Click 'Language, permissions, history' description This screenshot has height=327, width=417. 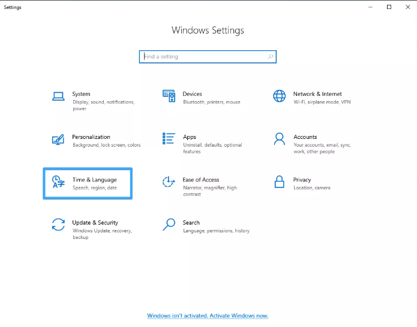pos(217,231)
